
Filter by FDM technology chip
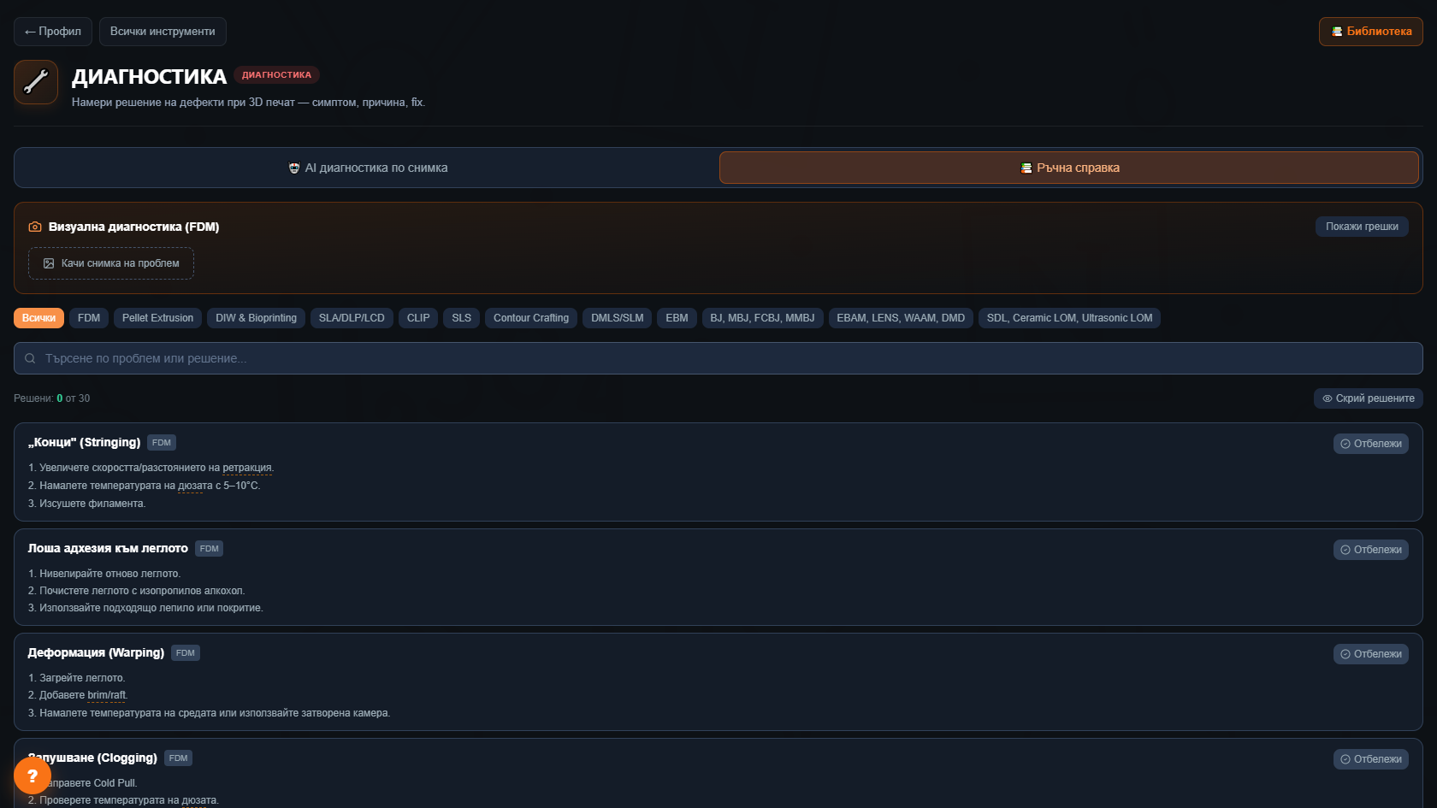89,318
